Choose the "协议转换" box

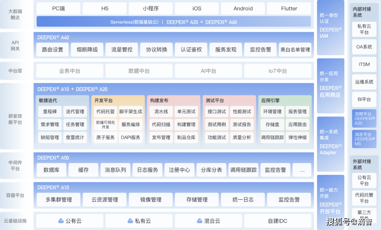click(x=157, y=49)
